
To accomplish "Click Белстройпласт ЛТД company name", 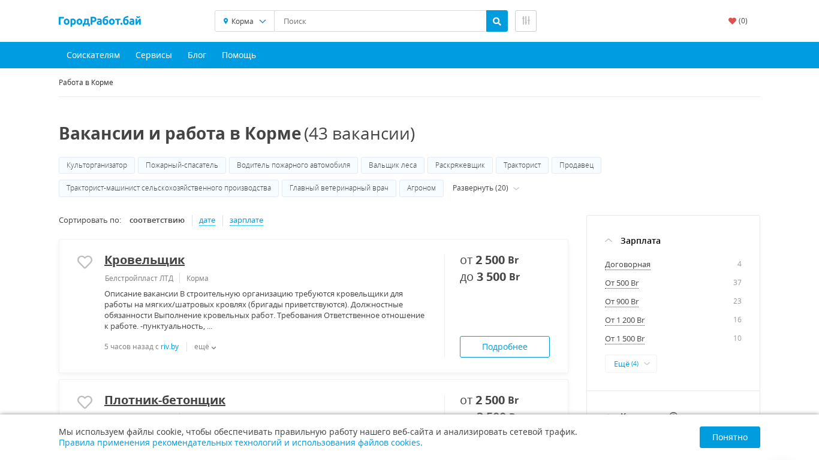I will pos(139,279).
